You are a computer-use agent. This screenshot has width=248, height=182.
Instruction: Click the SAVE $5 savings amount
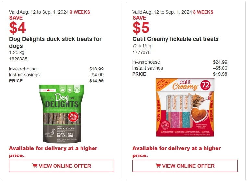(141, 25)
